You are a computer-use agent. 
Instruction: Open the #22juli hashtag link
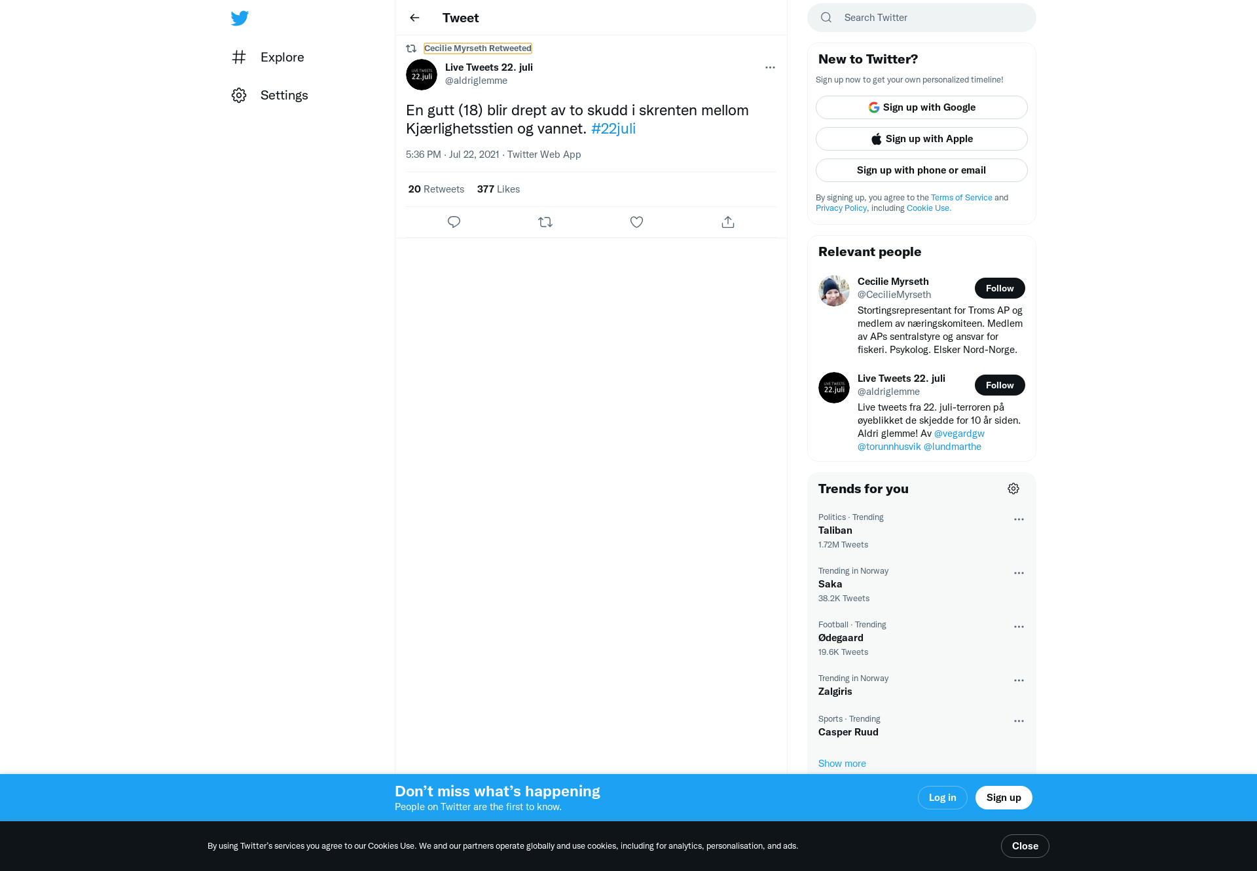pos(613,128)
